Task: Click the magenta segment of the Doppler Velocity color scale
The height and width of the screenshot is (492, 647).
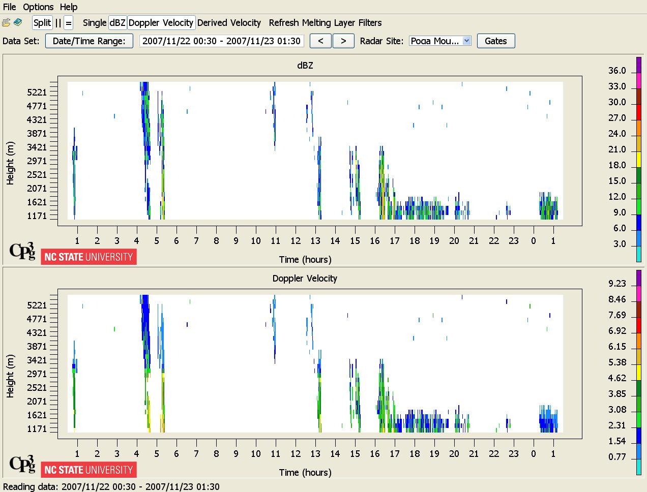Action: tap(639, 294)
